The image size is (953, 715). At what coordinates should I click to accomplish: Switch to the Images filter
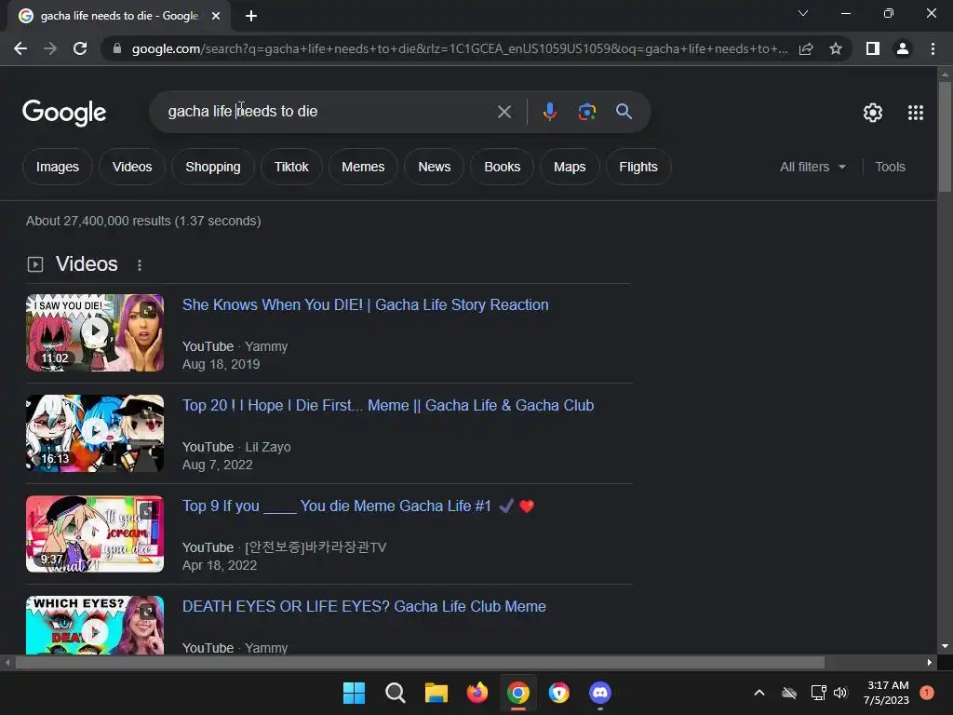point(57,167)
